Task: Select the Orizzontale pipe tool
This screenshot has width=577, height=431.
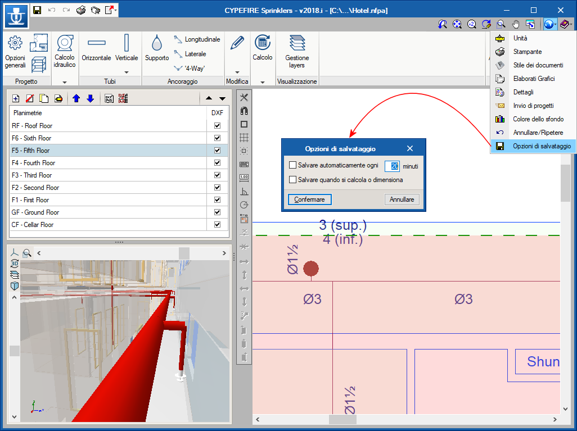Action: click(96, 49)
